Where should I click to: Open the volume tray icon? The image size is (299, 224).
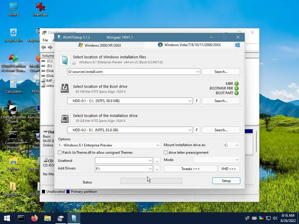point(275,218)
